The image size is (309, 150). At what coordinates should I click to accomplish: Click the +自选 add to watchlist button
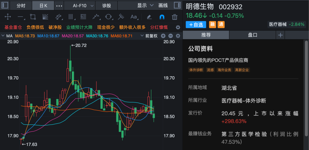click(x=196, y=25)
